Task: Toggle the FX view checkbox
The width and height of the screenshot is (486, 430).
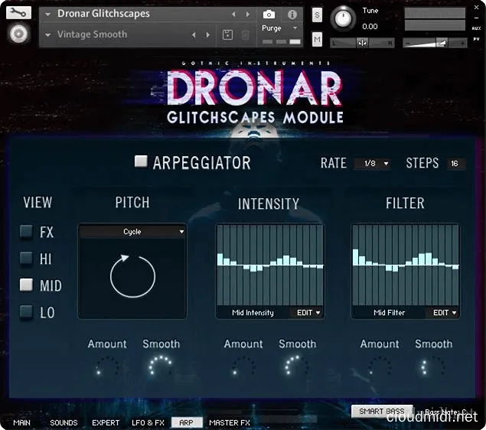Action: click(x=27, y=231)
